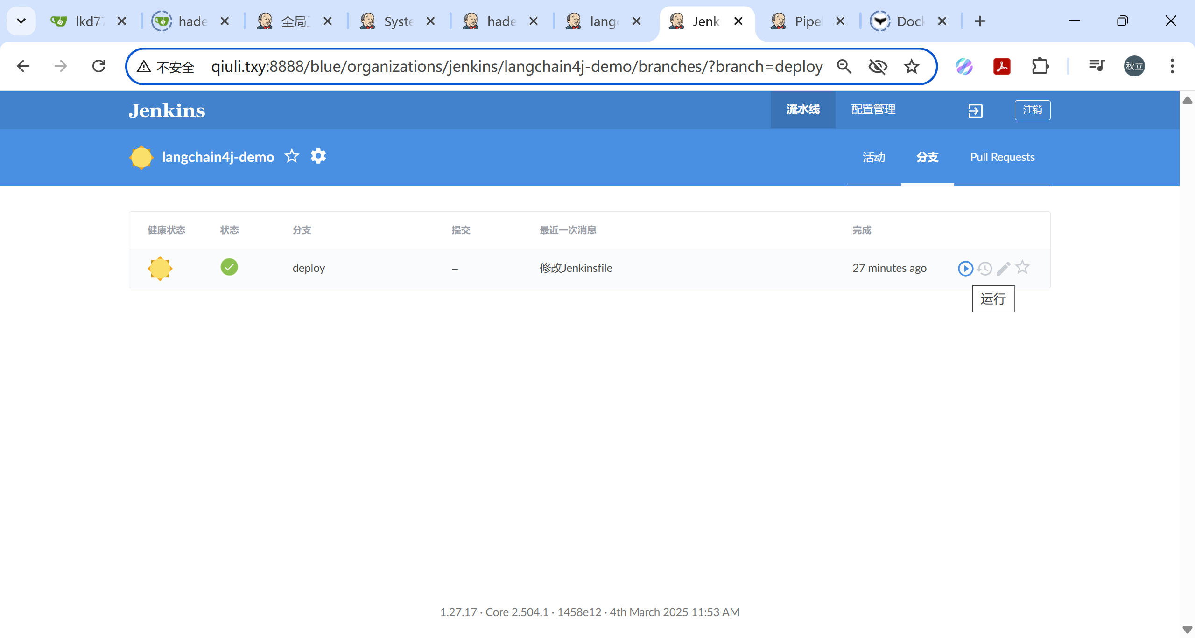Go to classic Jenkins view icon
The image size is (1195, 638).
(975, 111)
